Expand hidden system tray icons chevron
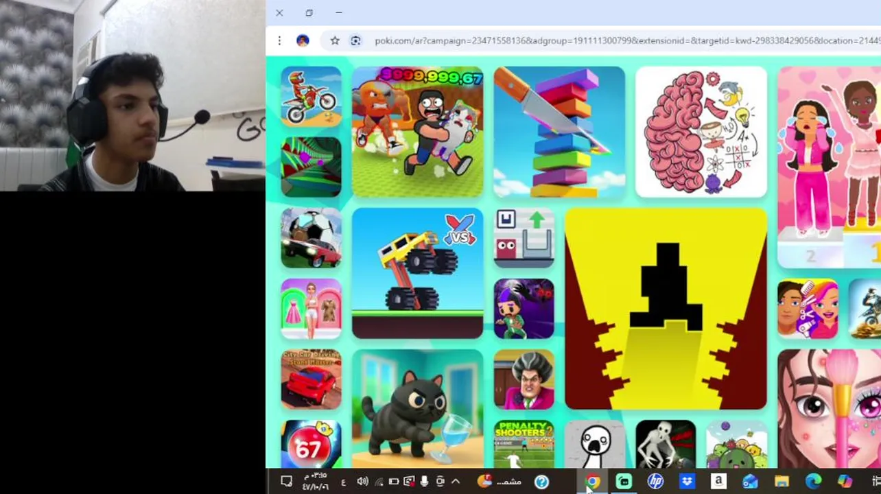Viewport: 881px width, 494px height. (x=456, y=482)
